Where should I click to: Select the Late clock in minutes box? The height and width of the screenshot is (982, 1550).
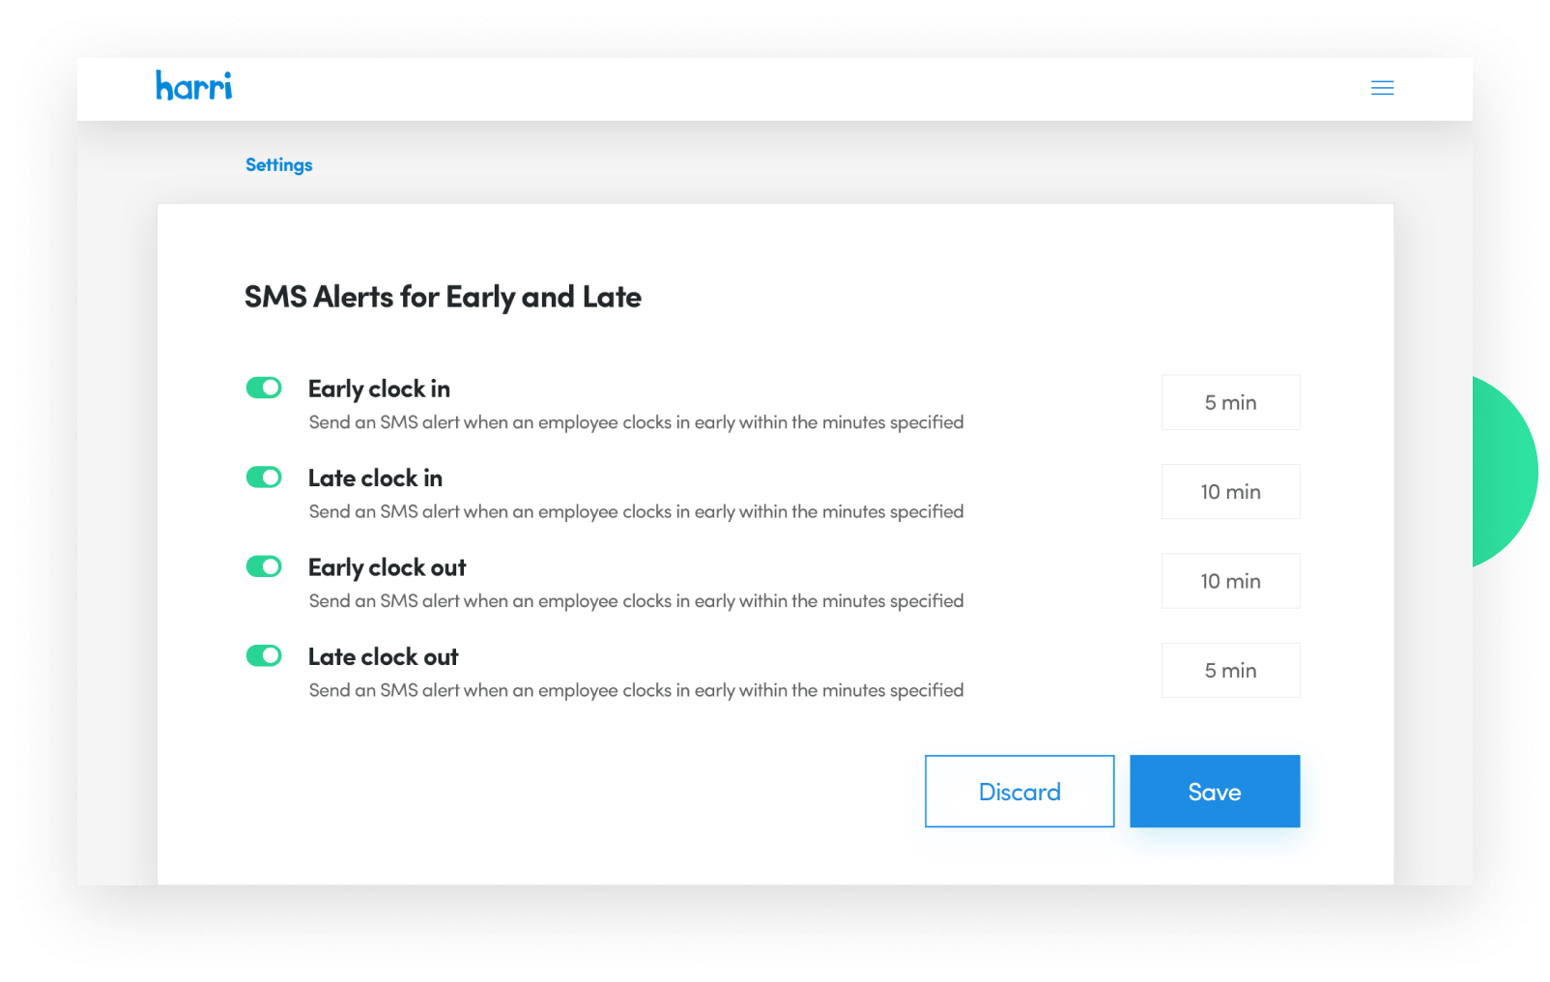click(1230, 492)
